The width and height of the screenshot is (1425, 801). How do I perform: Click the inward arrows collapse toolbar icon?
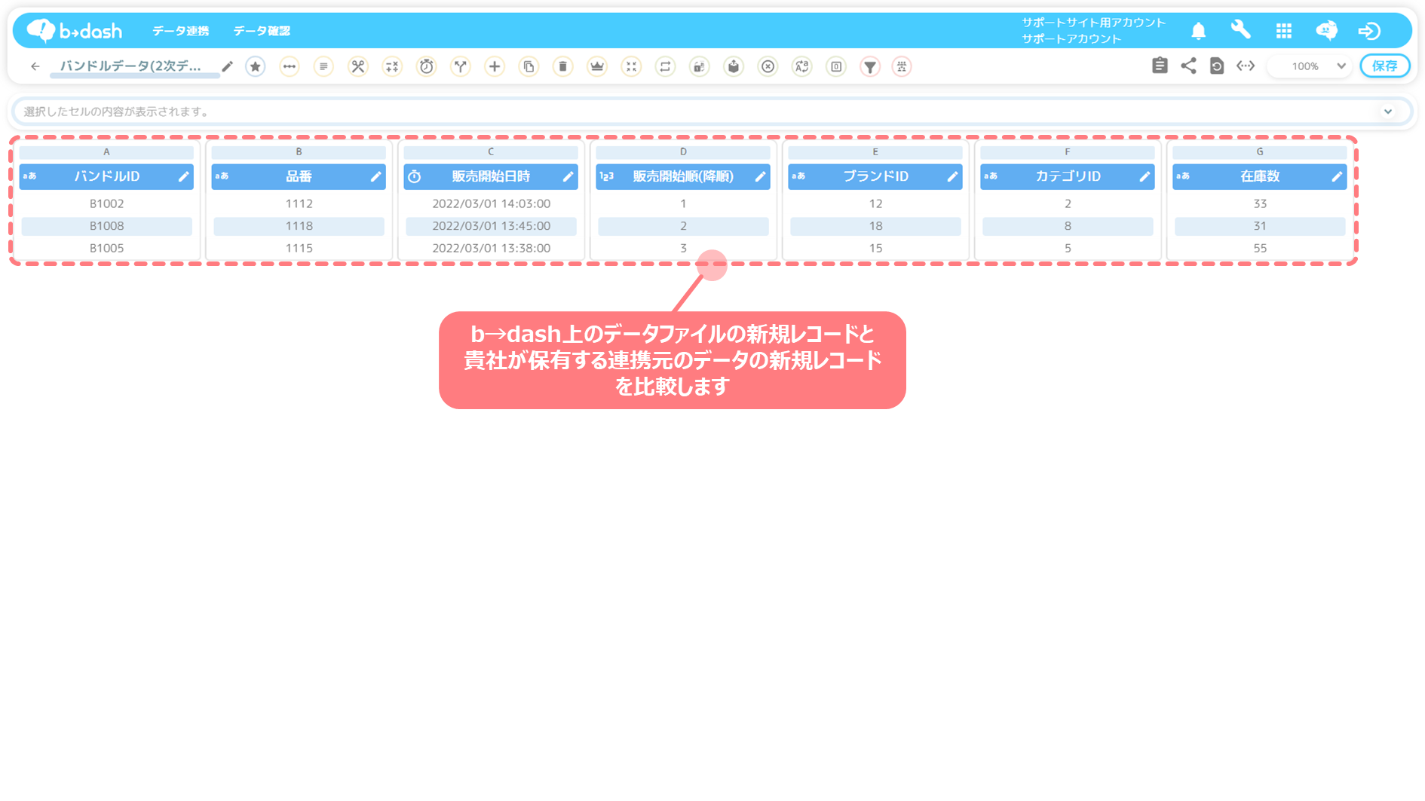tap(631, 66)
